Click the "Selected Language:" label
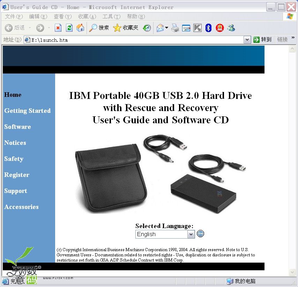 tap(164, 226)
